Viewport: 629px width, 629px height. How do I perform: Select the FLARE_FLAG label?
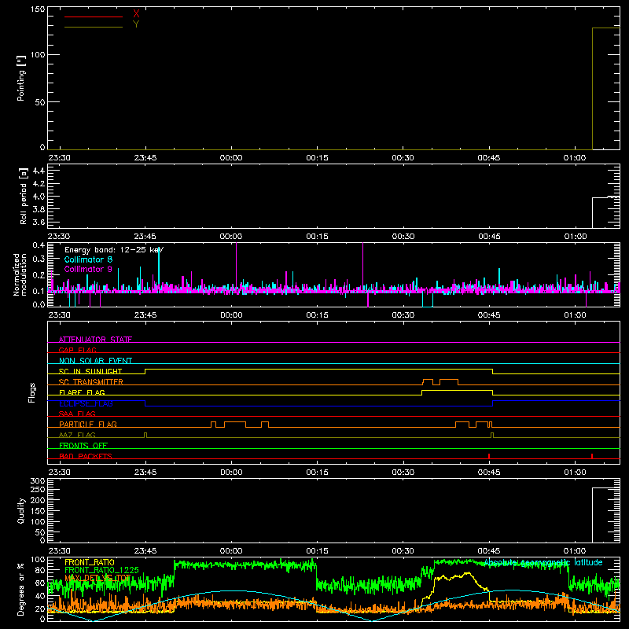(x=82, y=392)
